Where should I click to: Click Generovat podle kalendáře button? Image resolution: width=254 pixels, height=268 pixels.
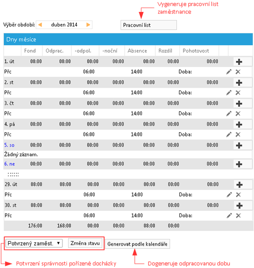[137, 244]
